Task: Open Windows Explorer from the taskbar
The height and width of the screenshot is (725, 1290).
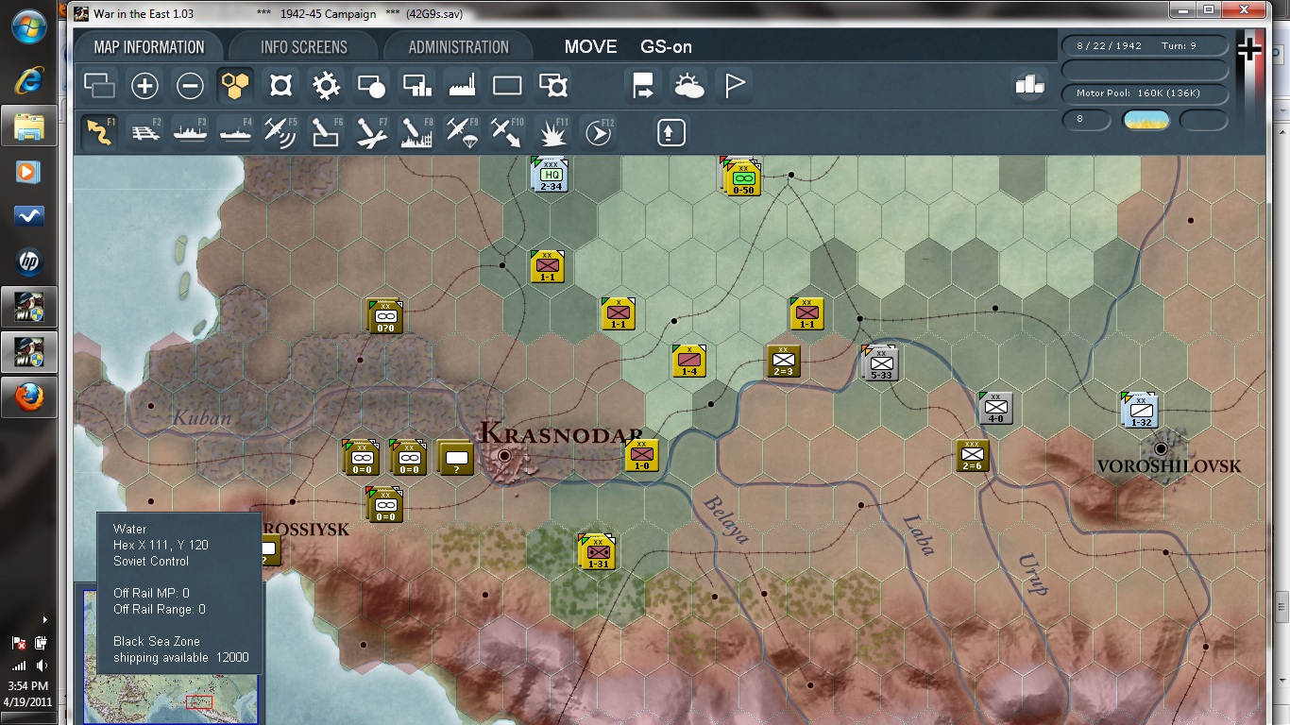Action: click(28, 125)
